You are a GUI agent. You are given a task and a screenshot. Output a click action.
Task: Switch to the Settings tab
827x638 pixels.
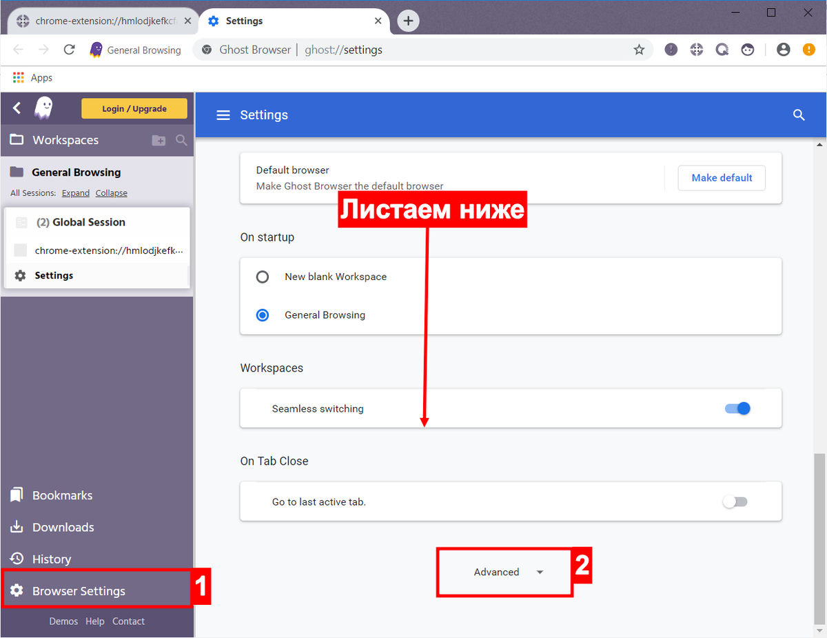[294, 21]
